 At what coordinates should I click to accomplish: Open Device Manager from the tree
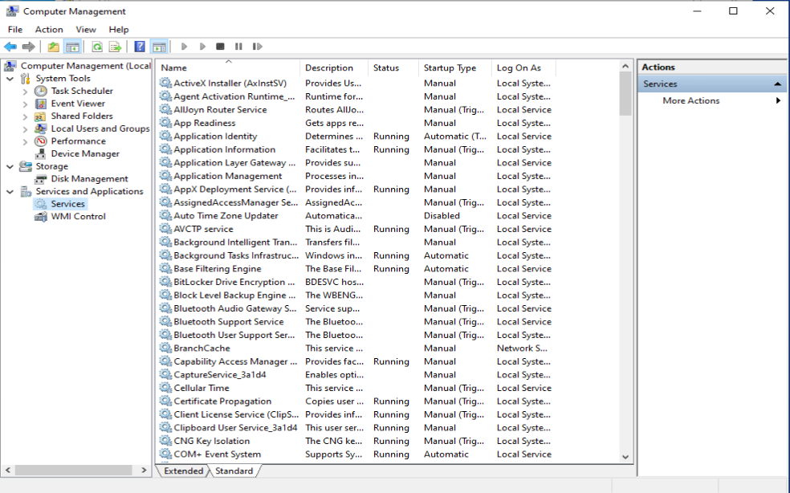pos(85,153)
